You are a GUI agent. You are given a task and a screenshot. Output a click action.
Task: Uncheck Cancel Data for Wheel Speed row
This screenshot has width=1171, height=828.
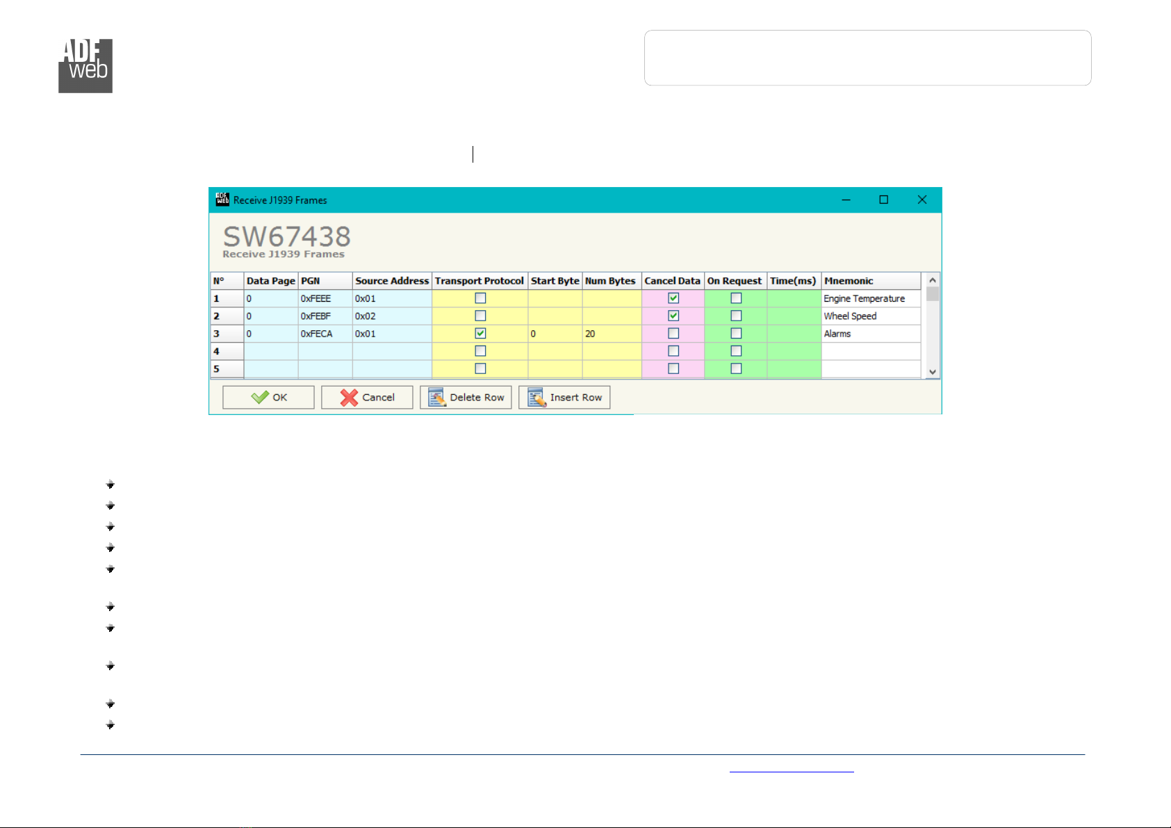[673, 316]
